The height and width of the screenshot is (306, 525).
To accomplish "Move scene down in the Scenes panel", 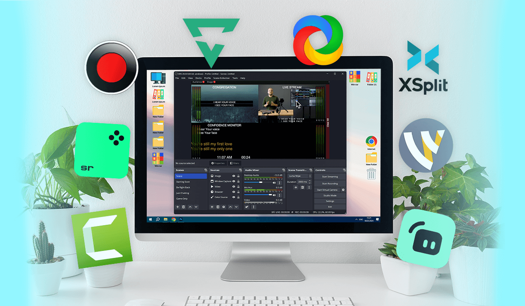I will pyautogui.click(x=196, y=207).
